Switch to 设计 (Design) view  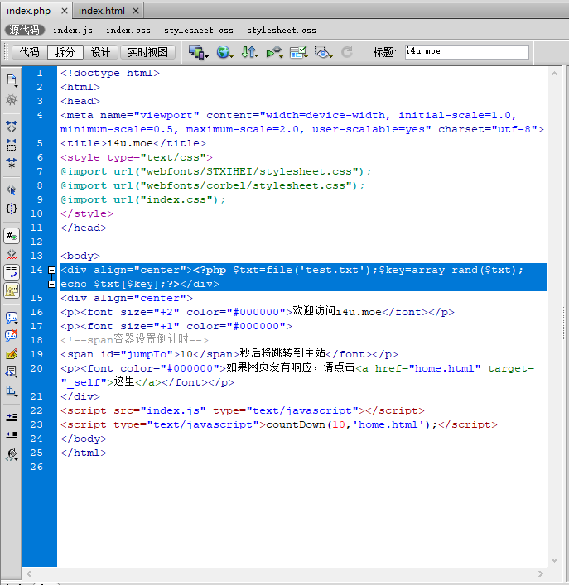point(100,52)
